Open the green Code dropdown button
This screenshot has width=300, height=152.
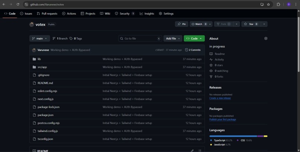coord(194,38)
